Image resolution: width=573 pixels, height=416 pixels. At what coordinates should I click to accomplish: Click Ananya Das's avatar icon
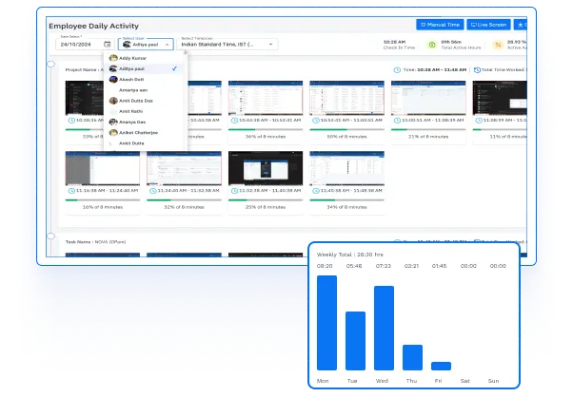pos(113,122)
